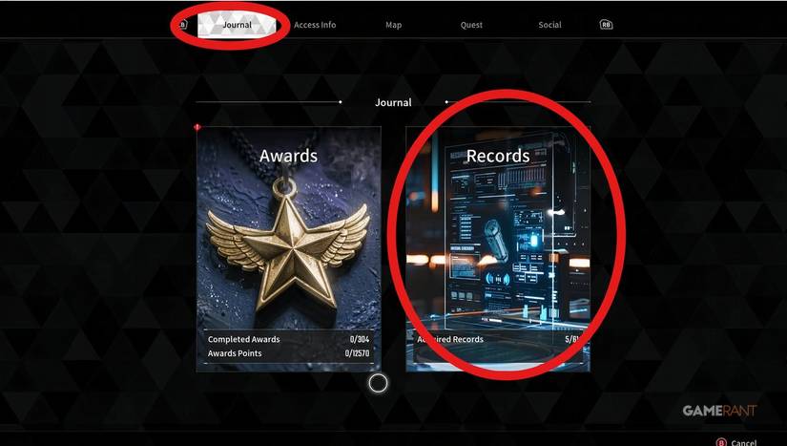Click the Acquired Records counter
The image size is (787, 446).
click(498, 339)
